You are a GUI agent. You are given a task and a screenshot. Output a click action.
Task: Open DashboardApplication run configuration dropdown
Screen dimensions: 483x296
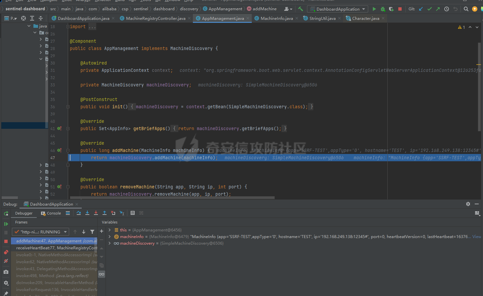coord(337,9)
